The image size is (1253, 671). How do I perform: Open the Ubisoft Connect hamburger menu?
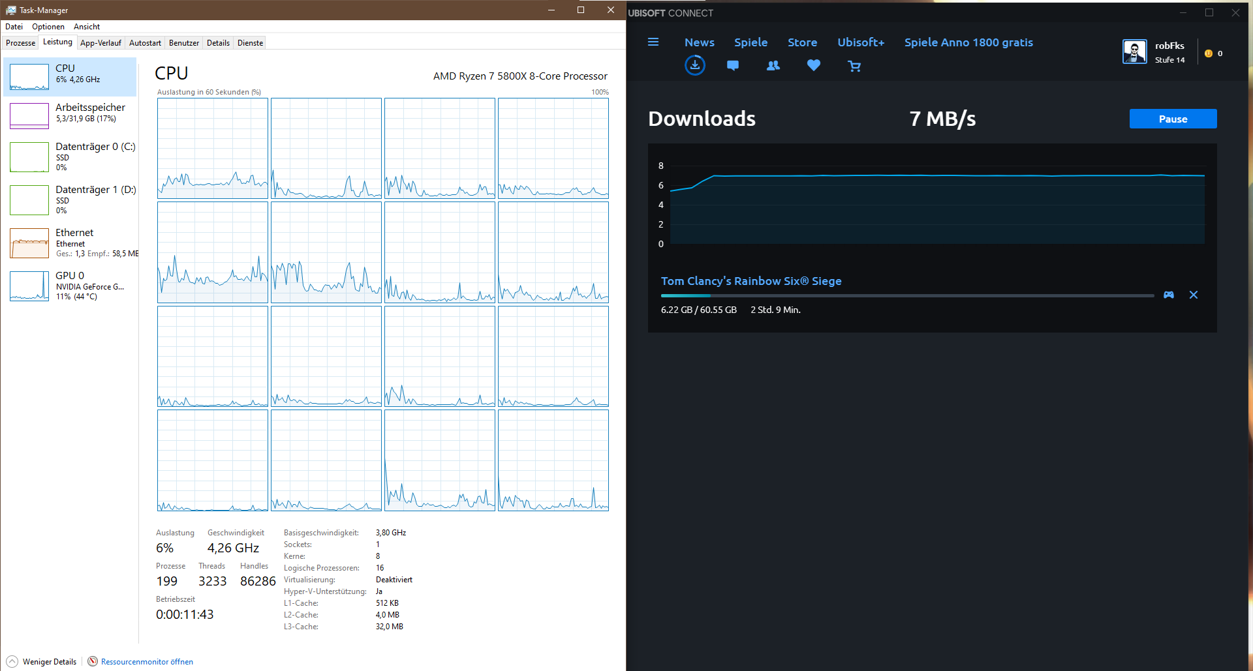[653, 42]
